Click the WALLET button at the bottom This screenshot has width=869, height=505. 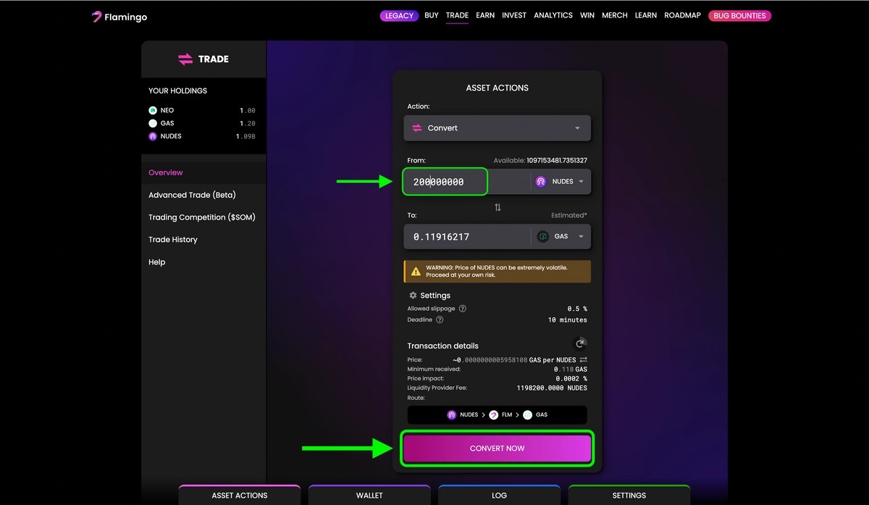[369, 496]
